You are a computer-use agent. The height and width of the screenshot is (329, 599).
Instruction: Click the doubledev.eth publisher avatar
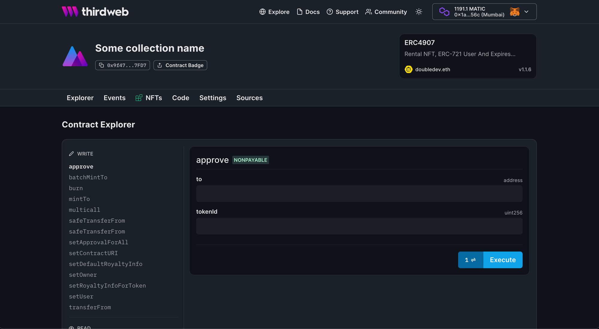tap(408, 69)
